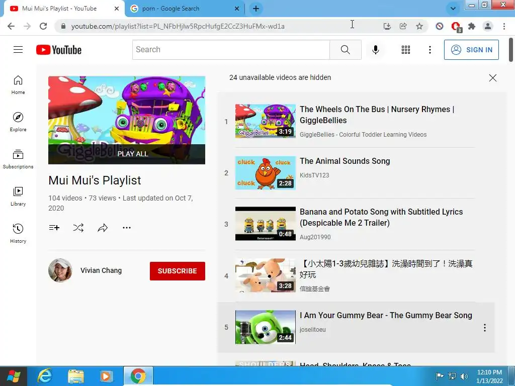Viewport: 515px width, 386px height.
Task: Start voice search with microphone icon
Action: [x=375, y=50]
